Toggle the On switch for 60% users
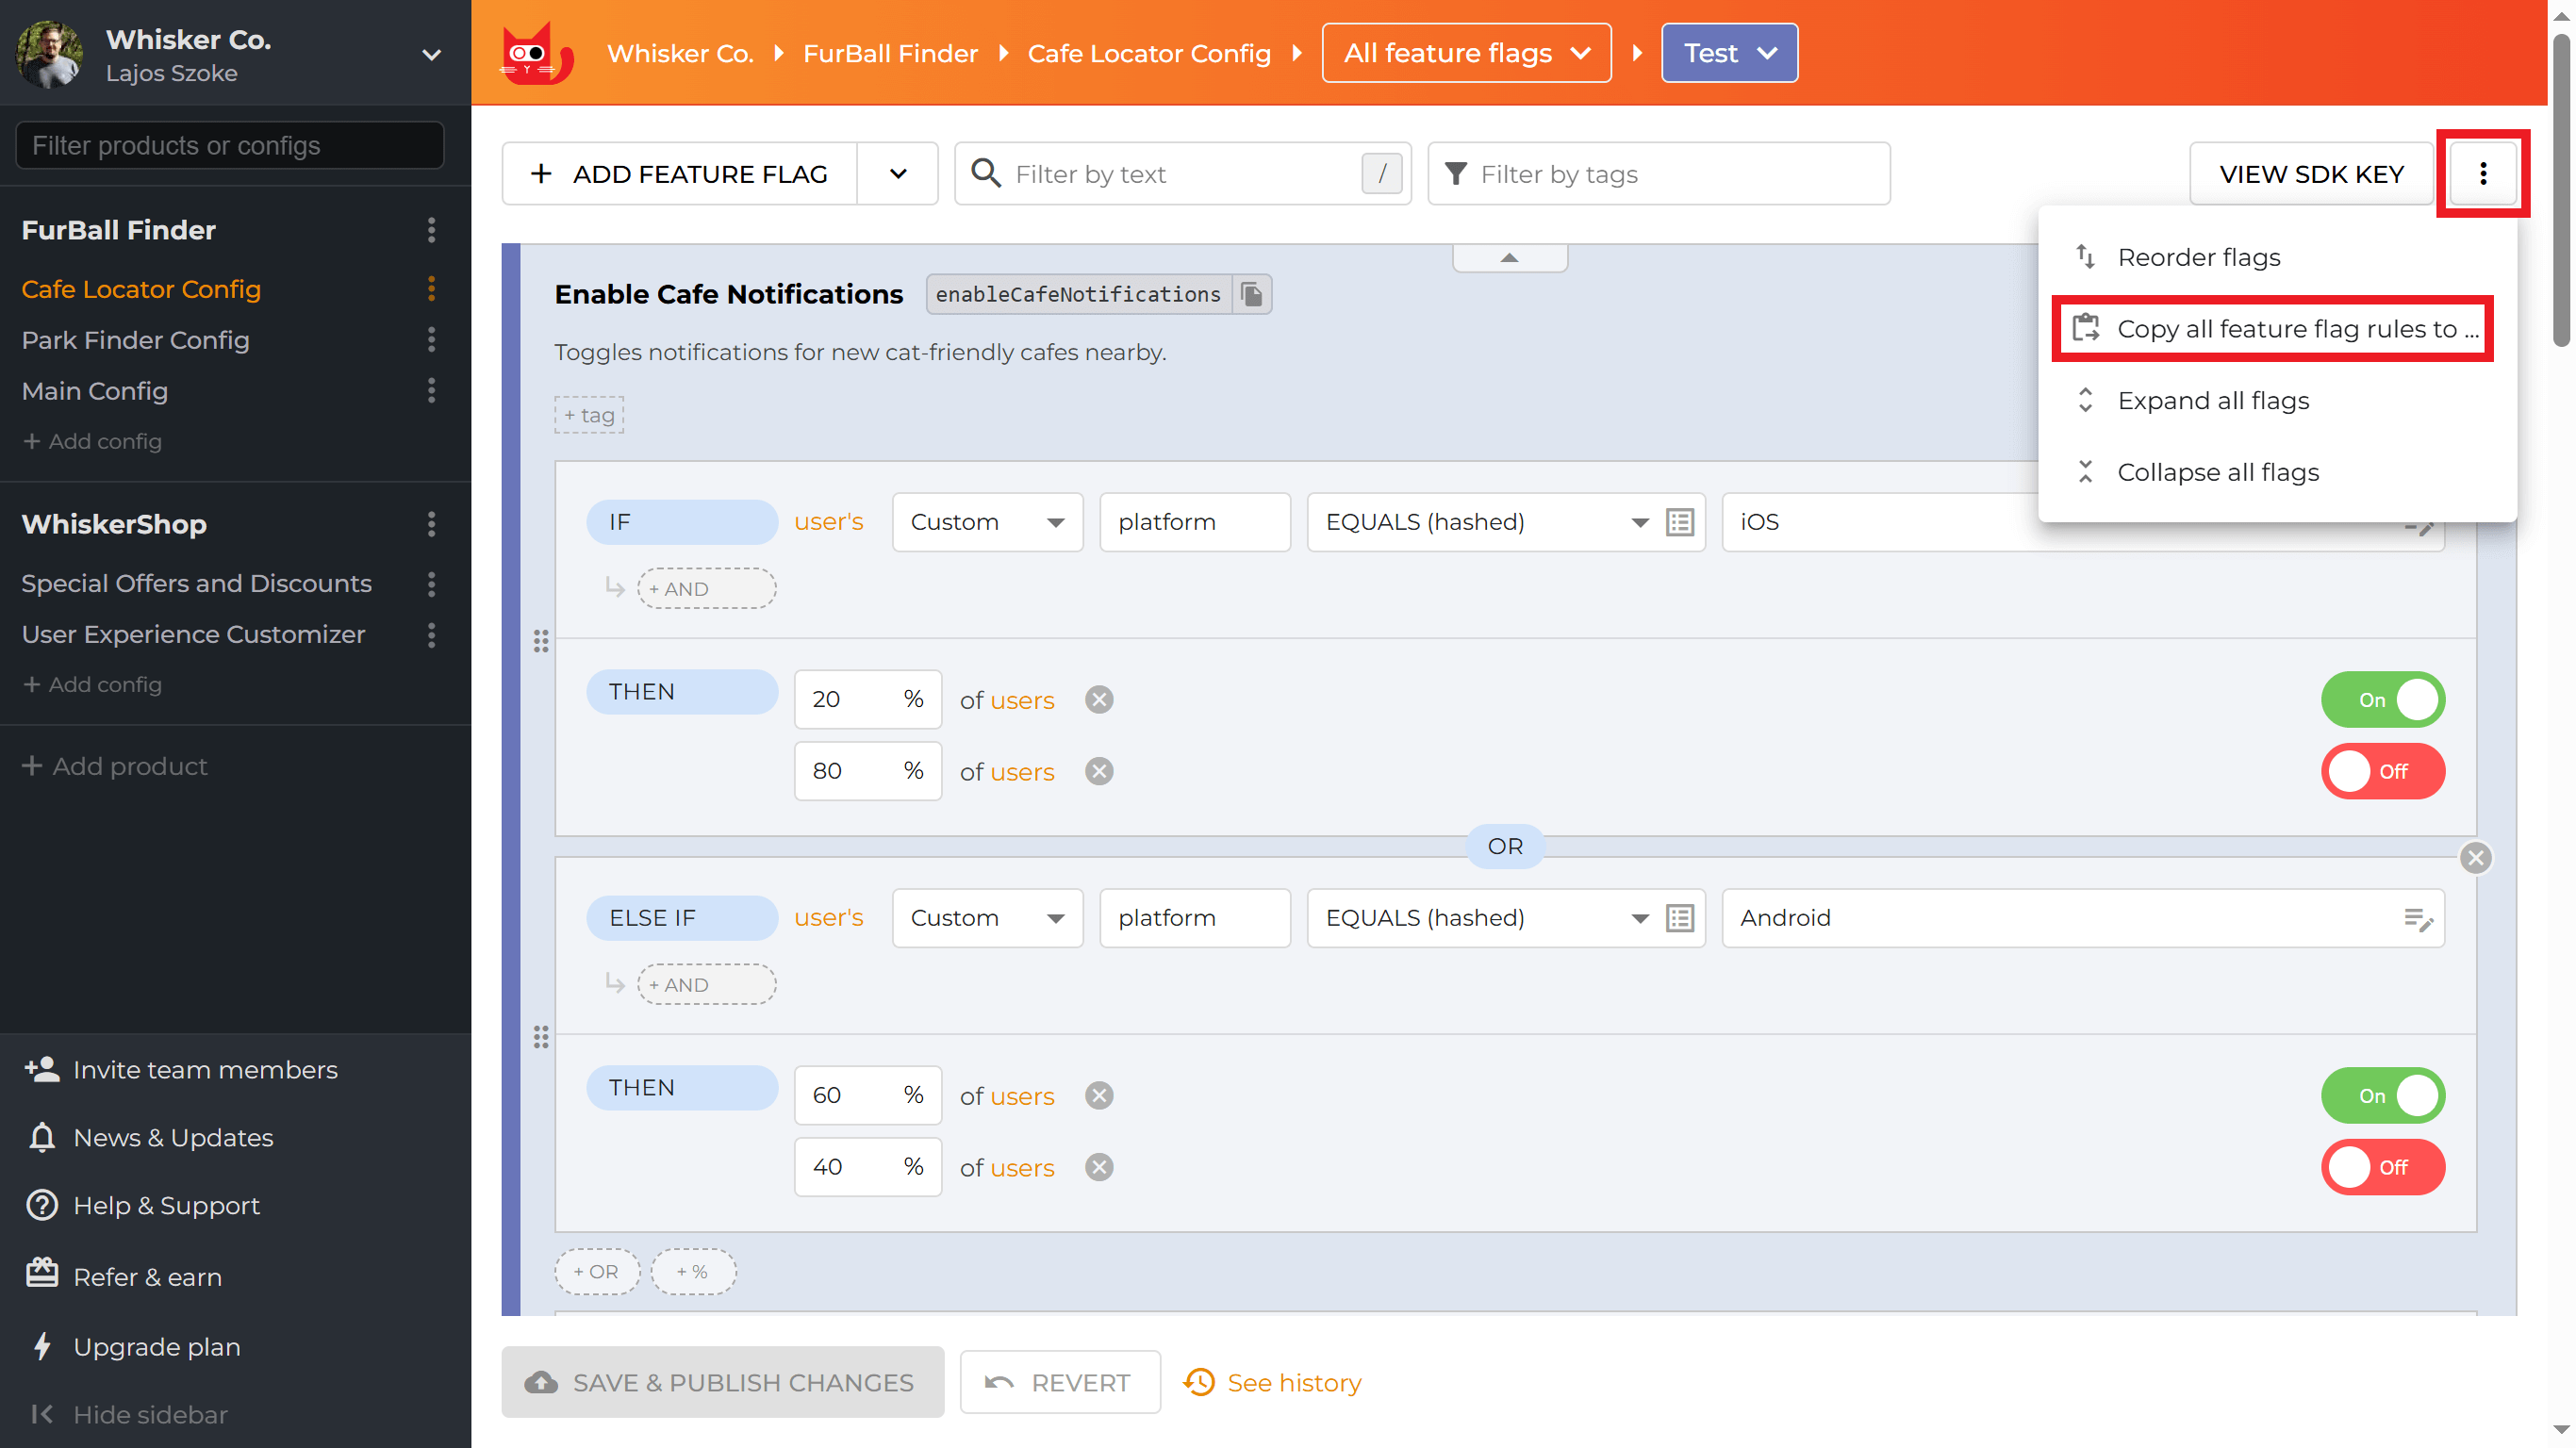The width and height of the screenshot is (2576, 1448). pyautogui.click(x=2382, y=1095)
